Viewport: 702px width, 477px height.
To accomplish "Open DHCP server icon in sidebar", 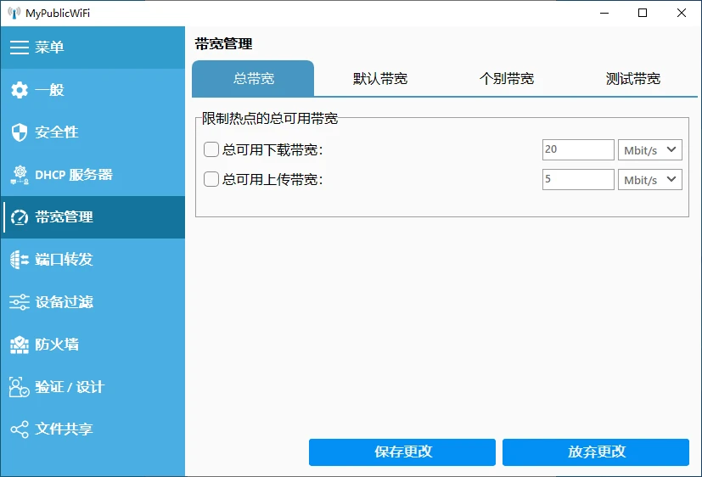I will coord(20,175).
